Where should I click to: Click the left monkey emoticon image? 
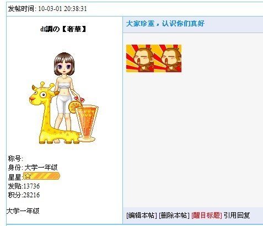click(x=140, y=58)
